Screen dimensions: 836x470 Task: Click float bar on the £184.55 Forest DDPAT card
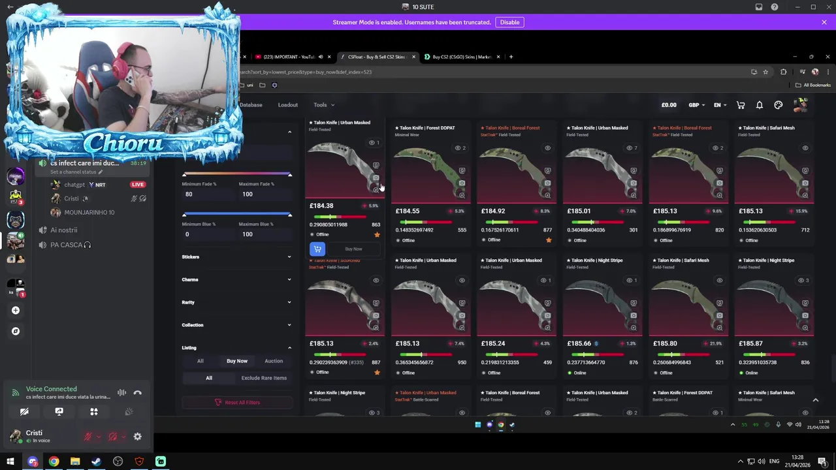pos(426,222)
